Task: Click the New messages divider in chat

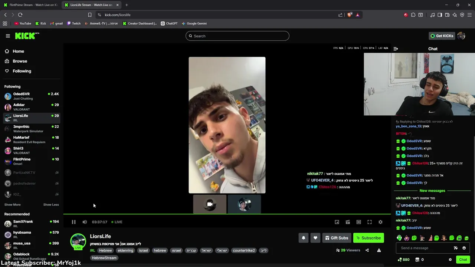Action: tap(432, 191)
